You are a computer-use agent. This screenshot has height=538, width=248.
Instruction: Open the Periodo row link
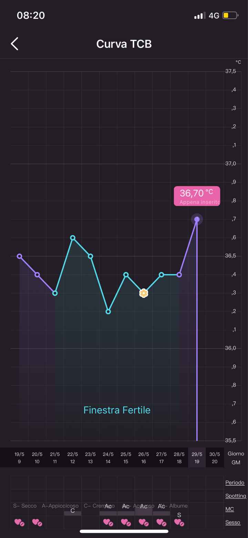pos(235,482)
